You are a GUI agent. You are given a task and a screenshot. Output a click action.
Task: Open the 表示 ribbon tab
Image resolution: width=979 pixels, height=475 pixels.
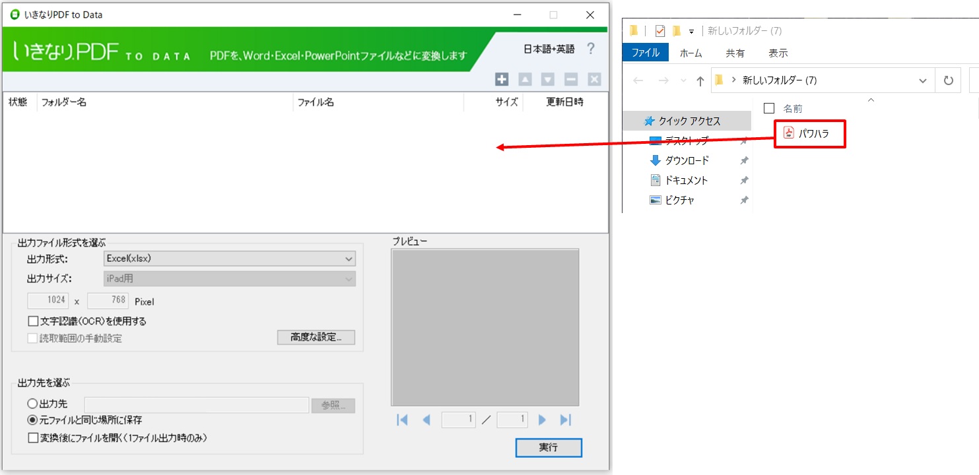(778, 53)
